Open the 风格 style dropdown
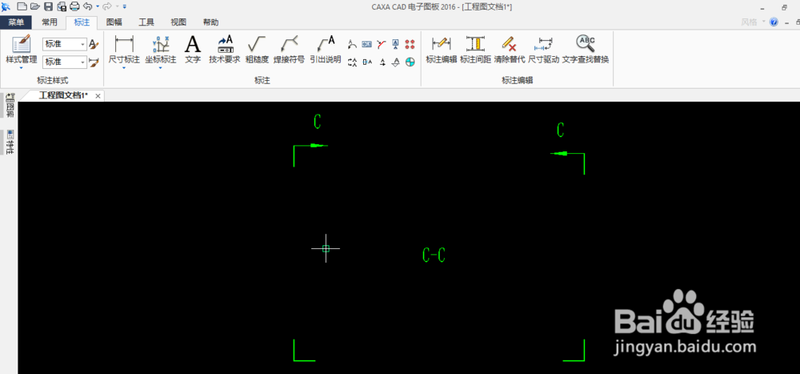Image resolution: width=800 pixels, height=374 pixels. 753,22
